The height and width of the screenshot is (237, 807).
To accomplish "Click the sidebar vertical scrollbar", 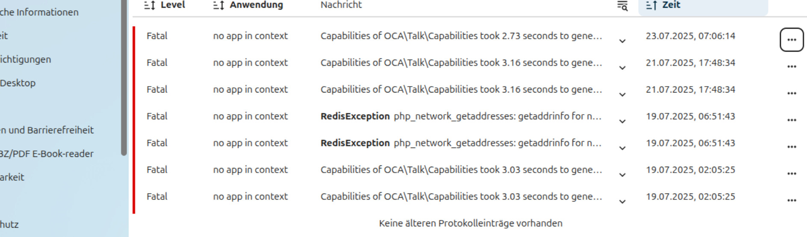I will pyautogui.click(x=124, y=78).
